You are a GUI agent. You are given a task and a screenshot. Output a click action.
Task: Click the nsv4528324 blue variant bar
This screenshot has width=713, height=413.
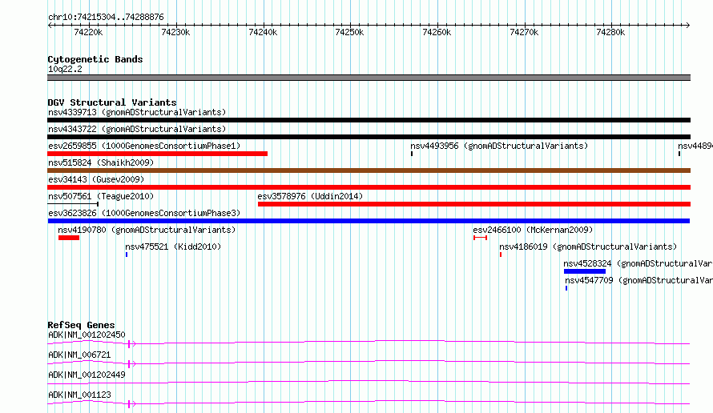585,271
